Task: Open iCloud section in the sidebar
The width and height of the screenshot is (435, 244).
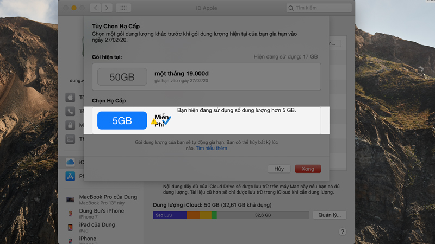Action: pos(70,162)
